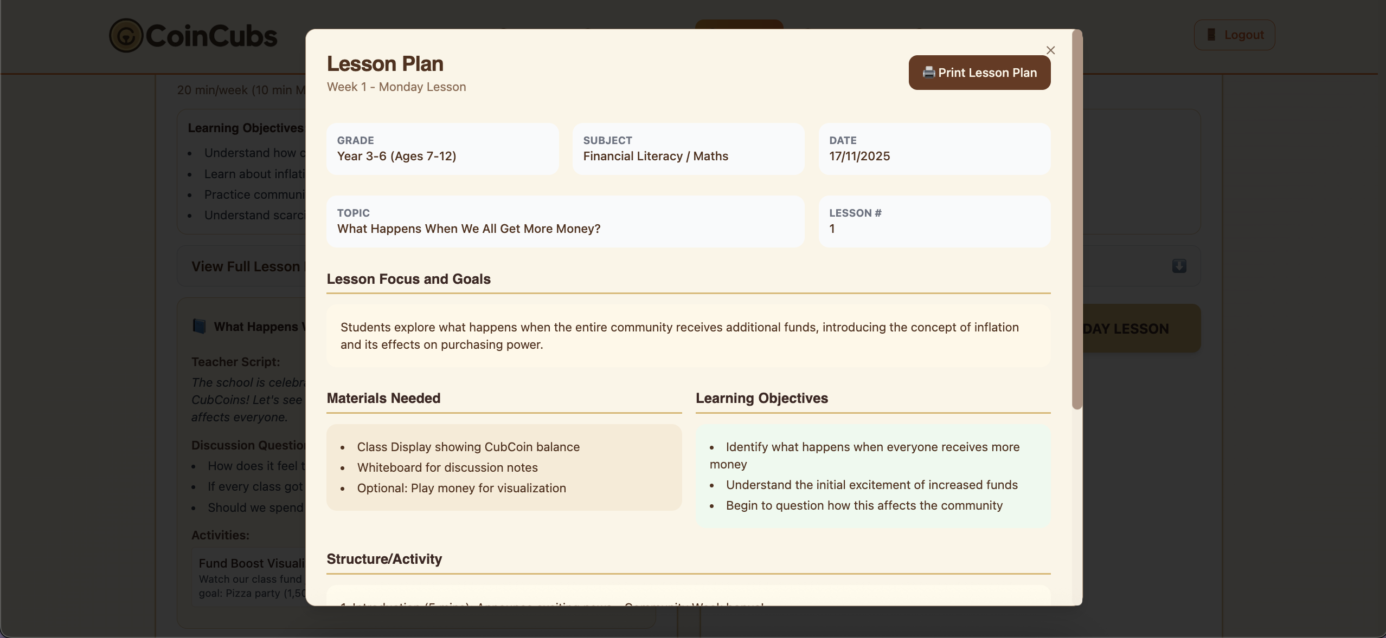
Task: Close the Lesson Plan modal
Action: (x=1050, y=50)
